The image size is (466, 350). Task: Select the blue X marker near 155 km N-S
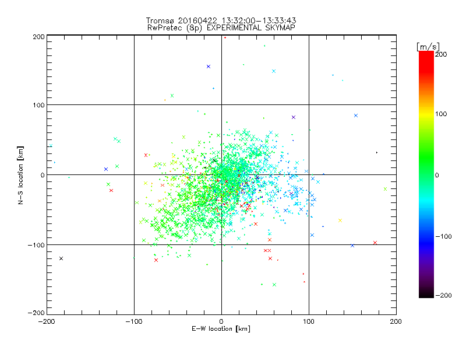tap(209, 66)
